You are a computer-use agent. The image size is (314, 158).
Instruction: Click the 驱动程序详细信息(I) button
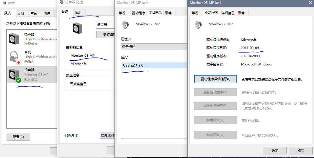pyautogui.click(x=215, y=79)
